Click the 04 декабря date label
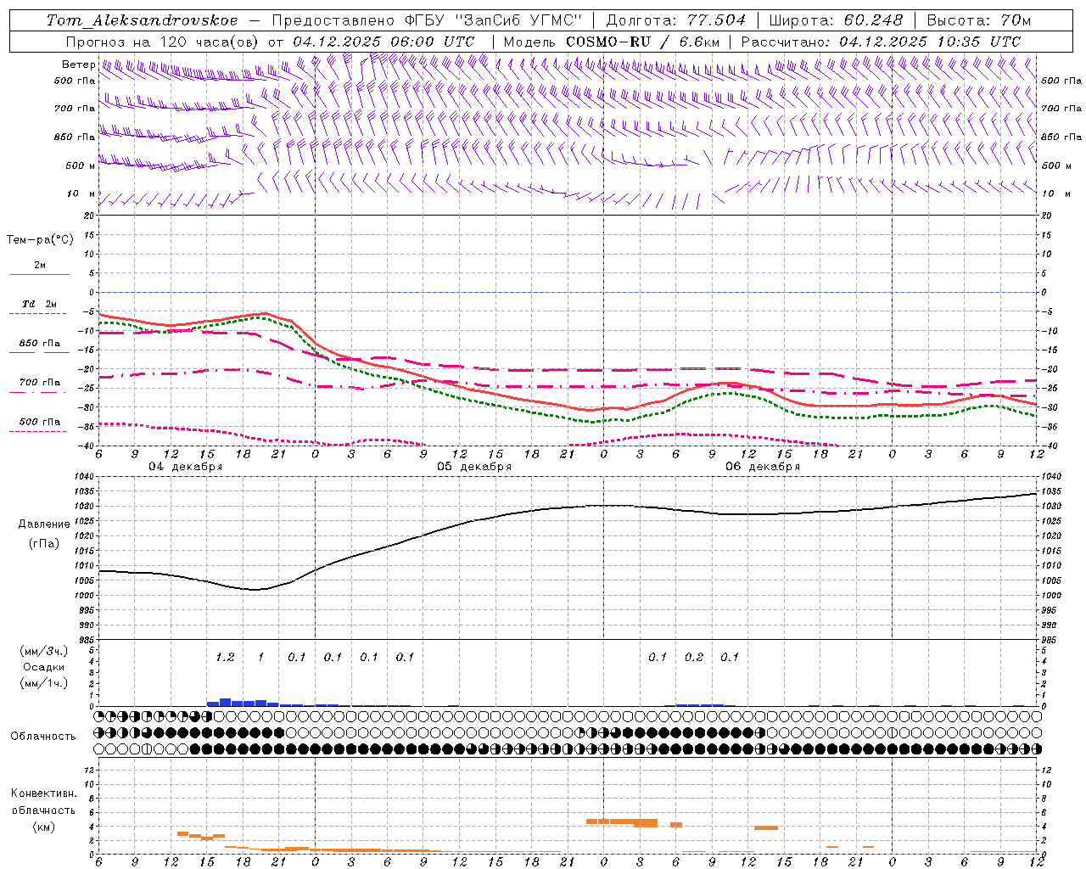Screen dimensions: 1086x869 point(186,467)
